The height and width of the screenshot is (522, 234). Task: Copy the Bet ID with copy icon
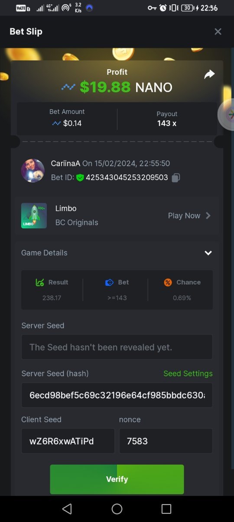click(x=175, y=177)
